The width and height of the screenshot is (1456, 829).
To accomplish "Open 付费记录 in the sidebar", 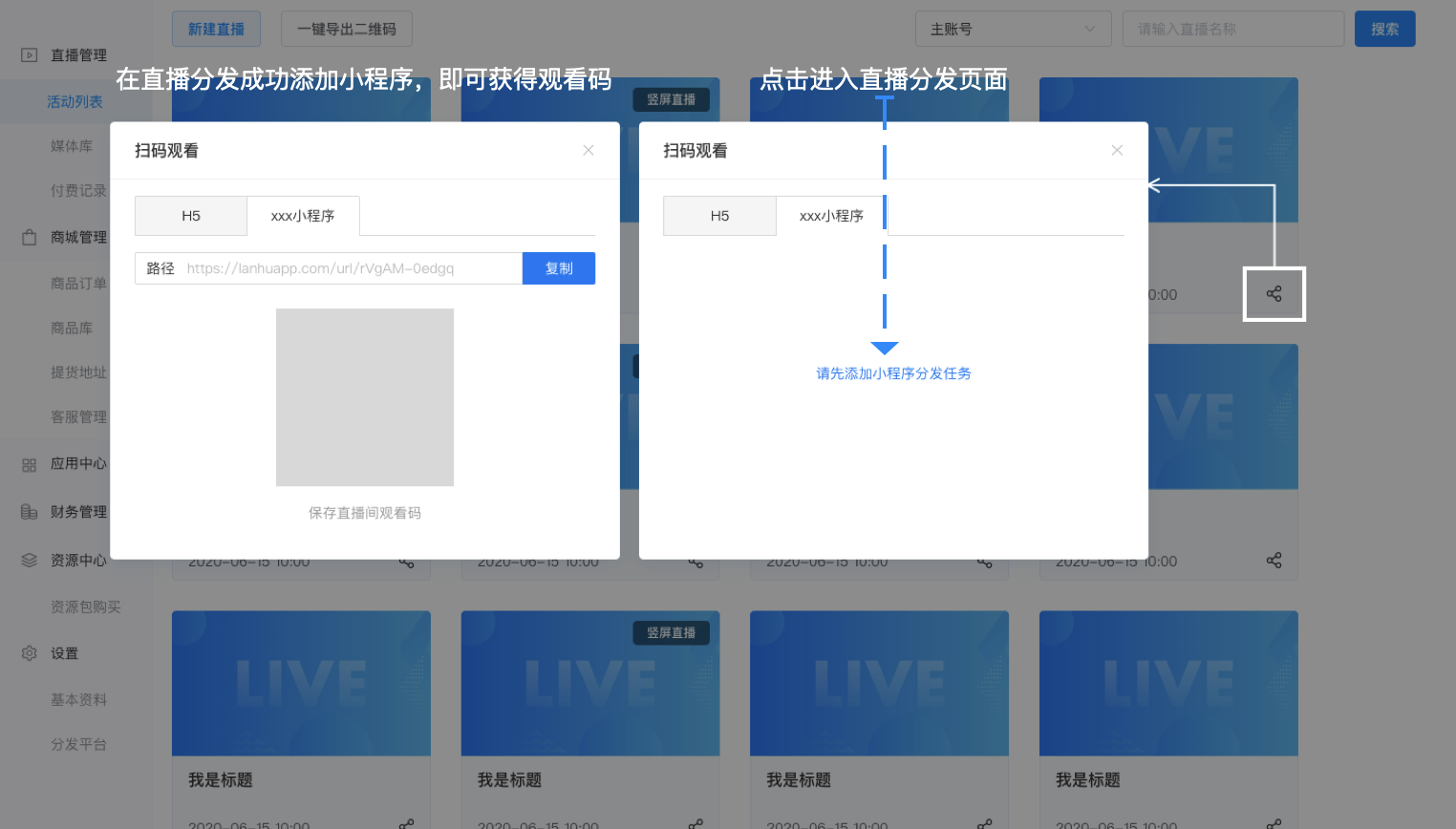I will [x=78, y=191].
